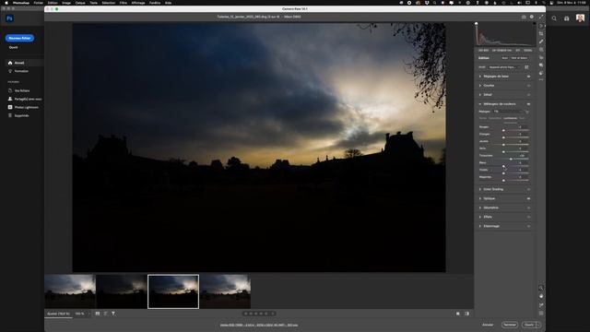Expand the Détail section
This screenshot has width=590, height=332.
point(480,95)
